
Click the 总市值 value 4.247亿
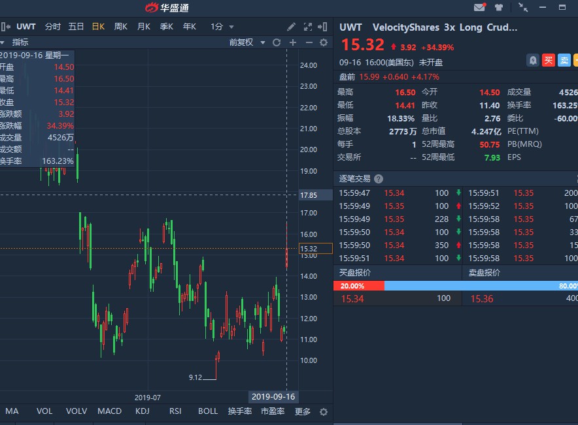[x=486, y=131]
